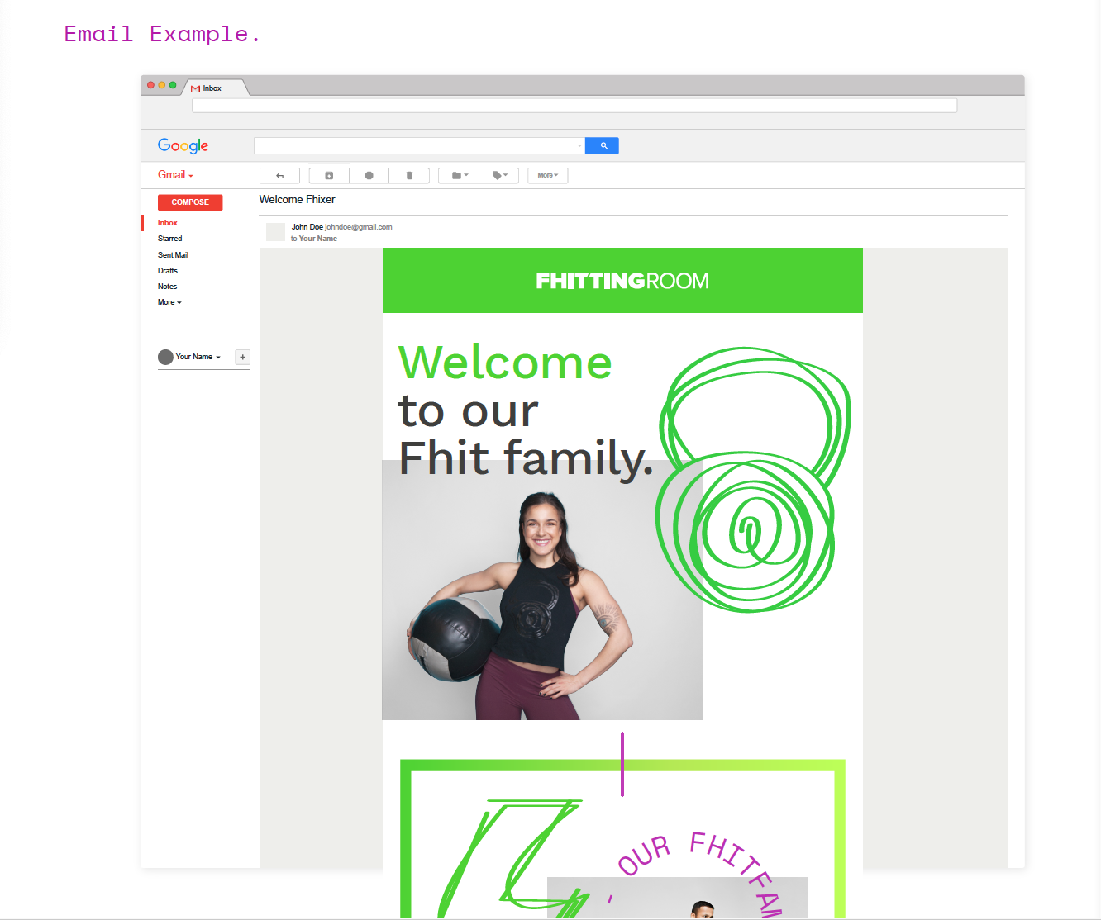Click the Gmail M icon on tab

coord(195,88)
